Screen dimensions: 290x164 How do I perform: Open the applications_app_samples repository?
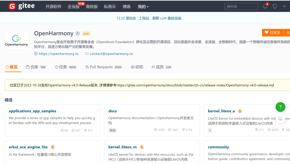32,111
